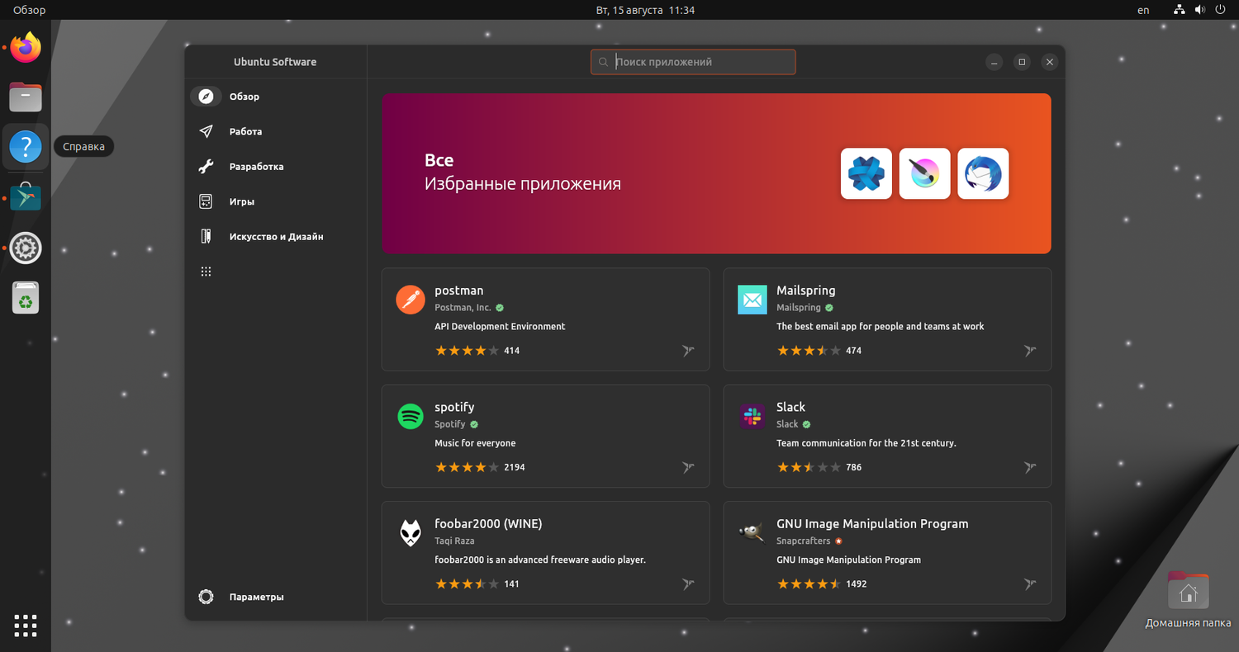Click "API Development Environment" description

tap(500, 327)
